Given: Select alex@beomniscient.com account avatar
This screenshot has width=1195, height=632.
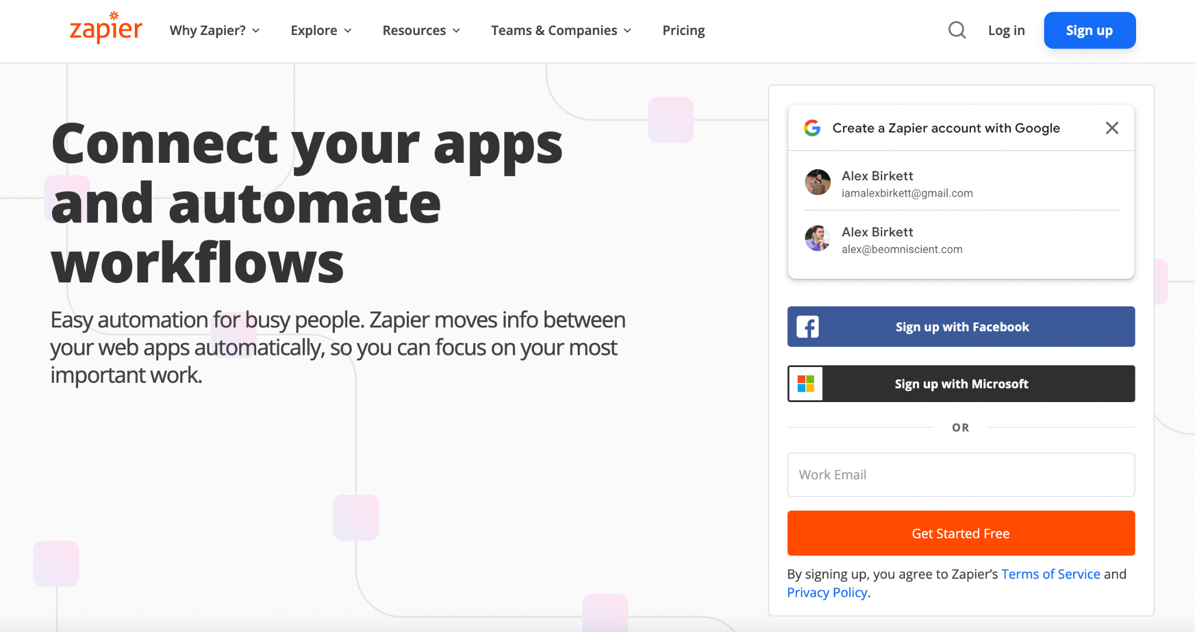Looking at the screenshot, I should [x=817, y=239].
